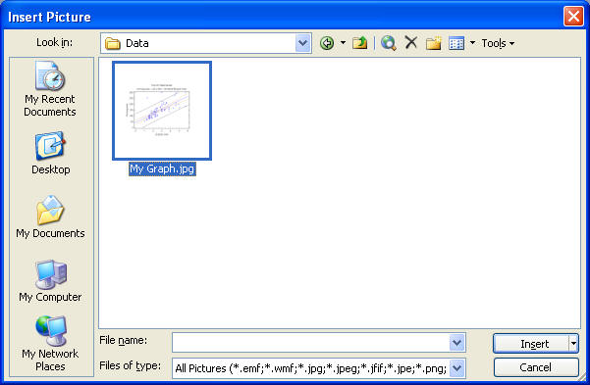This screenshot has height=385, width=590.
Task: Click the Insert button
Action: tap(531, 343)
